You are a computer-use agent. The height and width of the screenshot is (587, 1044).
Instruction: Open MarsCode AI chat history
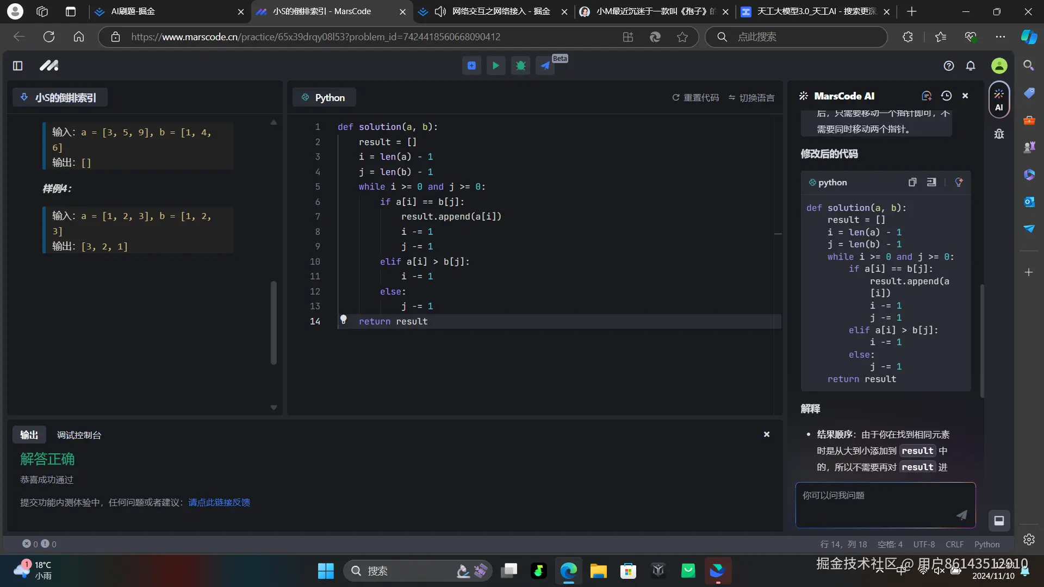coord(946,96)
